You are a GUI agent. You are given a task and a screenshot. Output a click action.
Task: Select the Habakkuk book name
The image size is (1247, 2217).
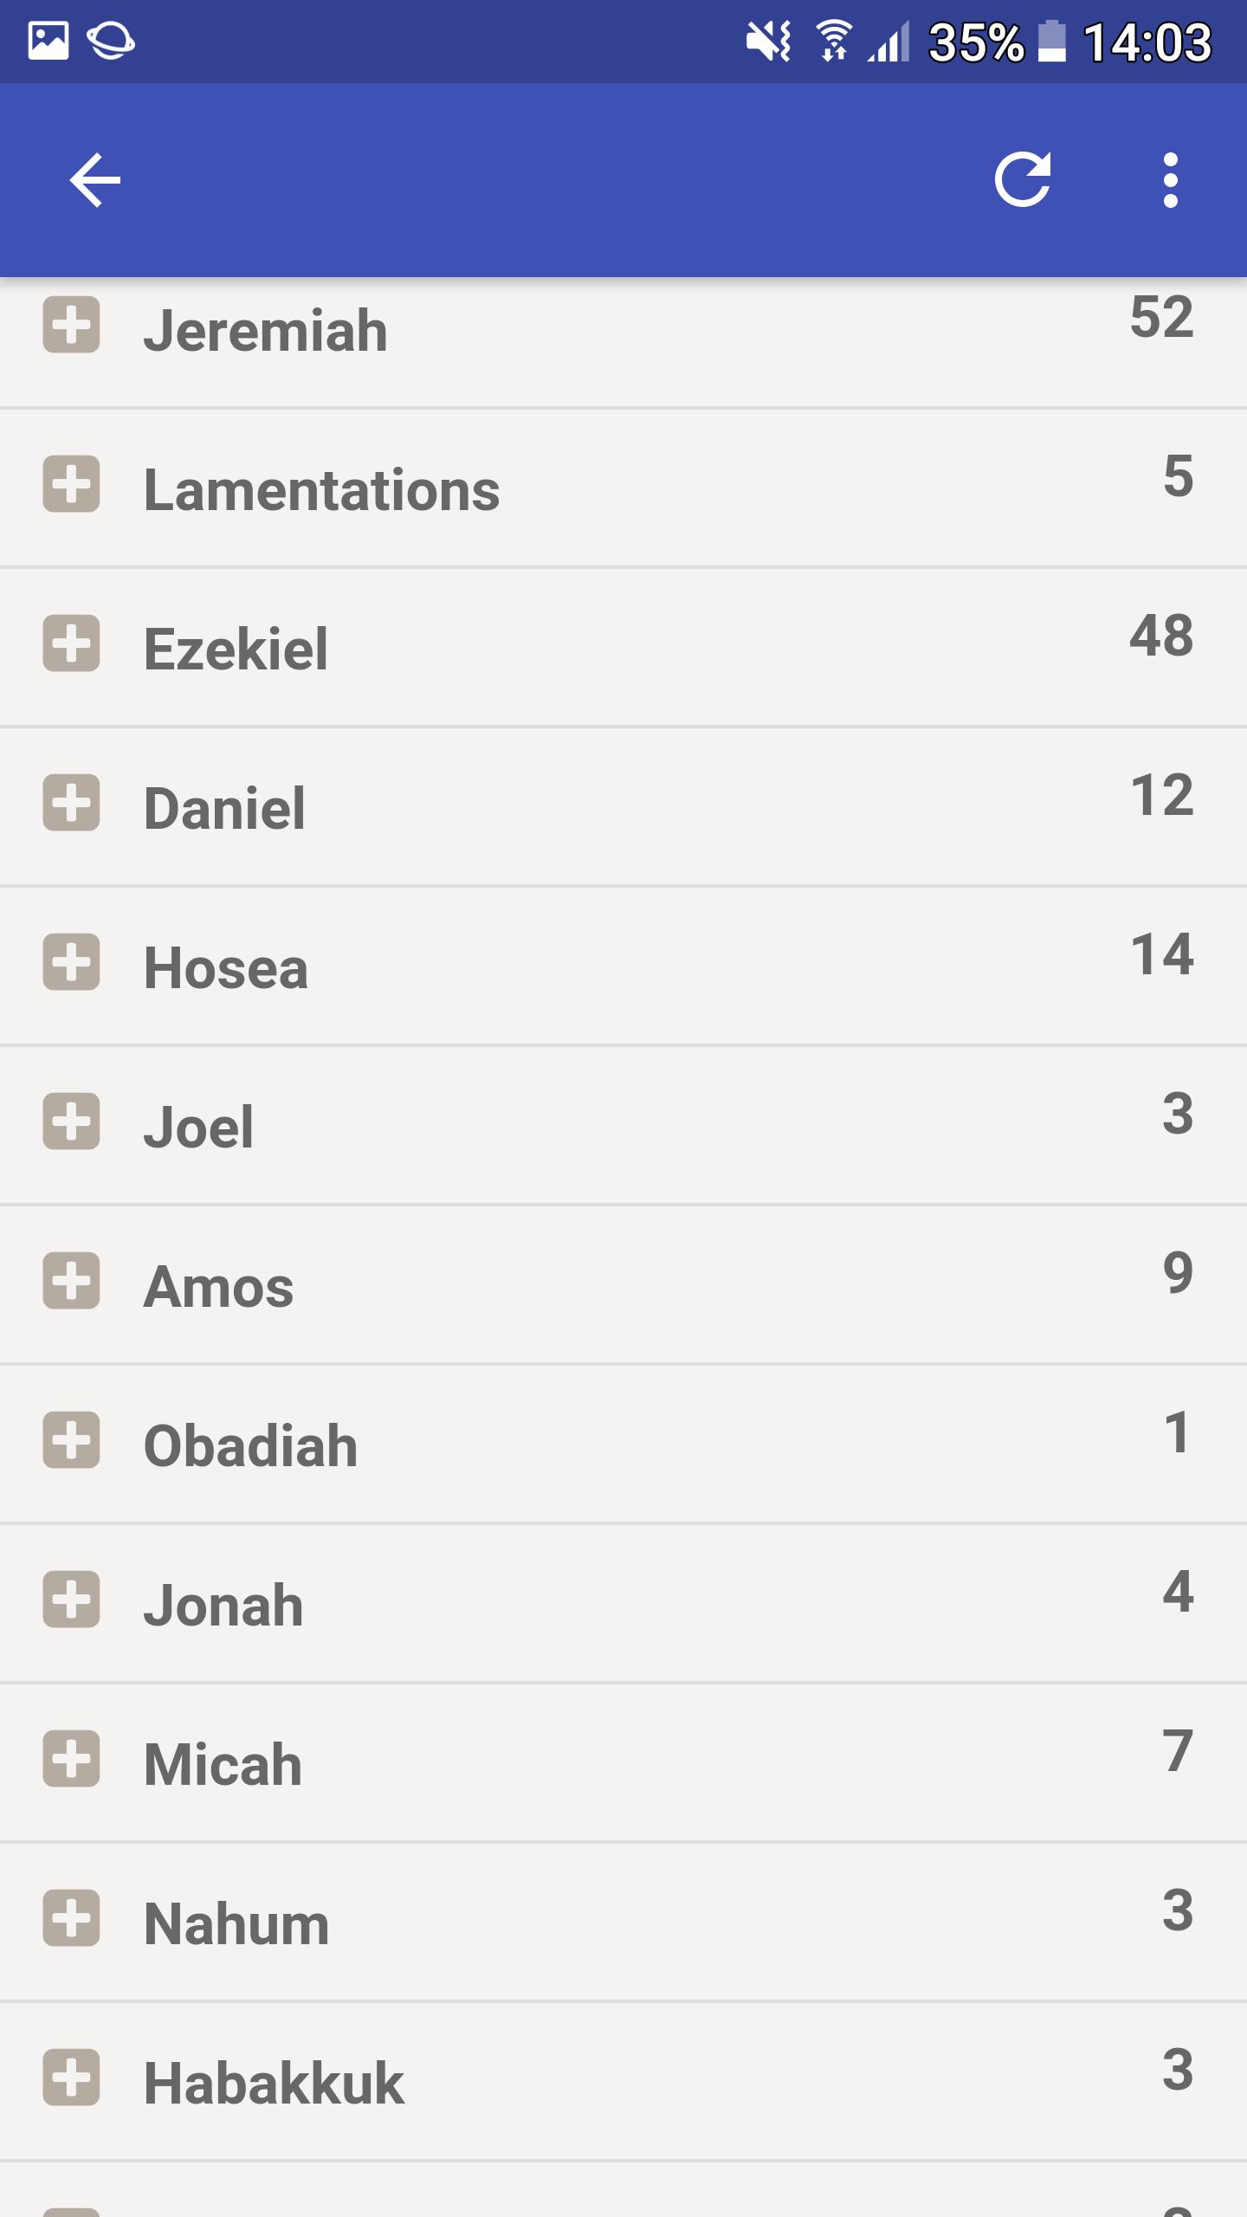tap(274, 2084)
